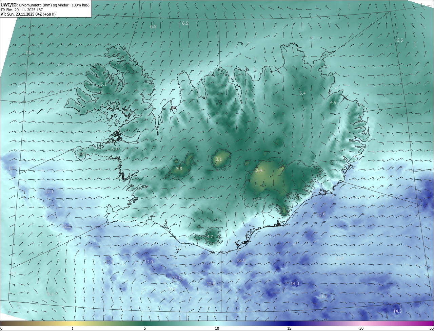Click the 14.3 value label
Screen dimensions: 434x331
click(x=397, y=311)
